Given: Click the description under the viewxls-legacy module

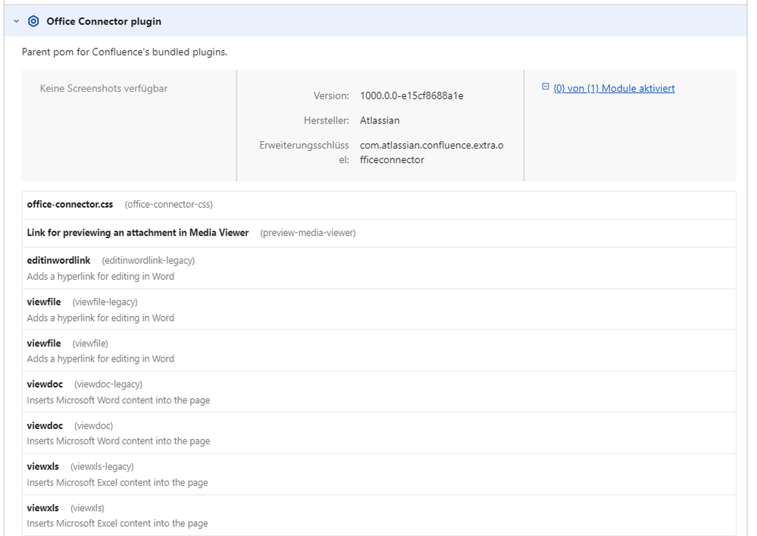Looking at the screenshot, I should point(117,482).
